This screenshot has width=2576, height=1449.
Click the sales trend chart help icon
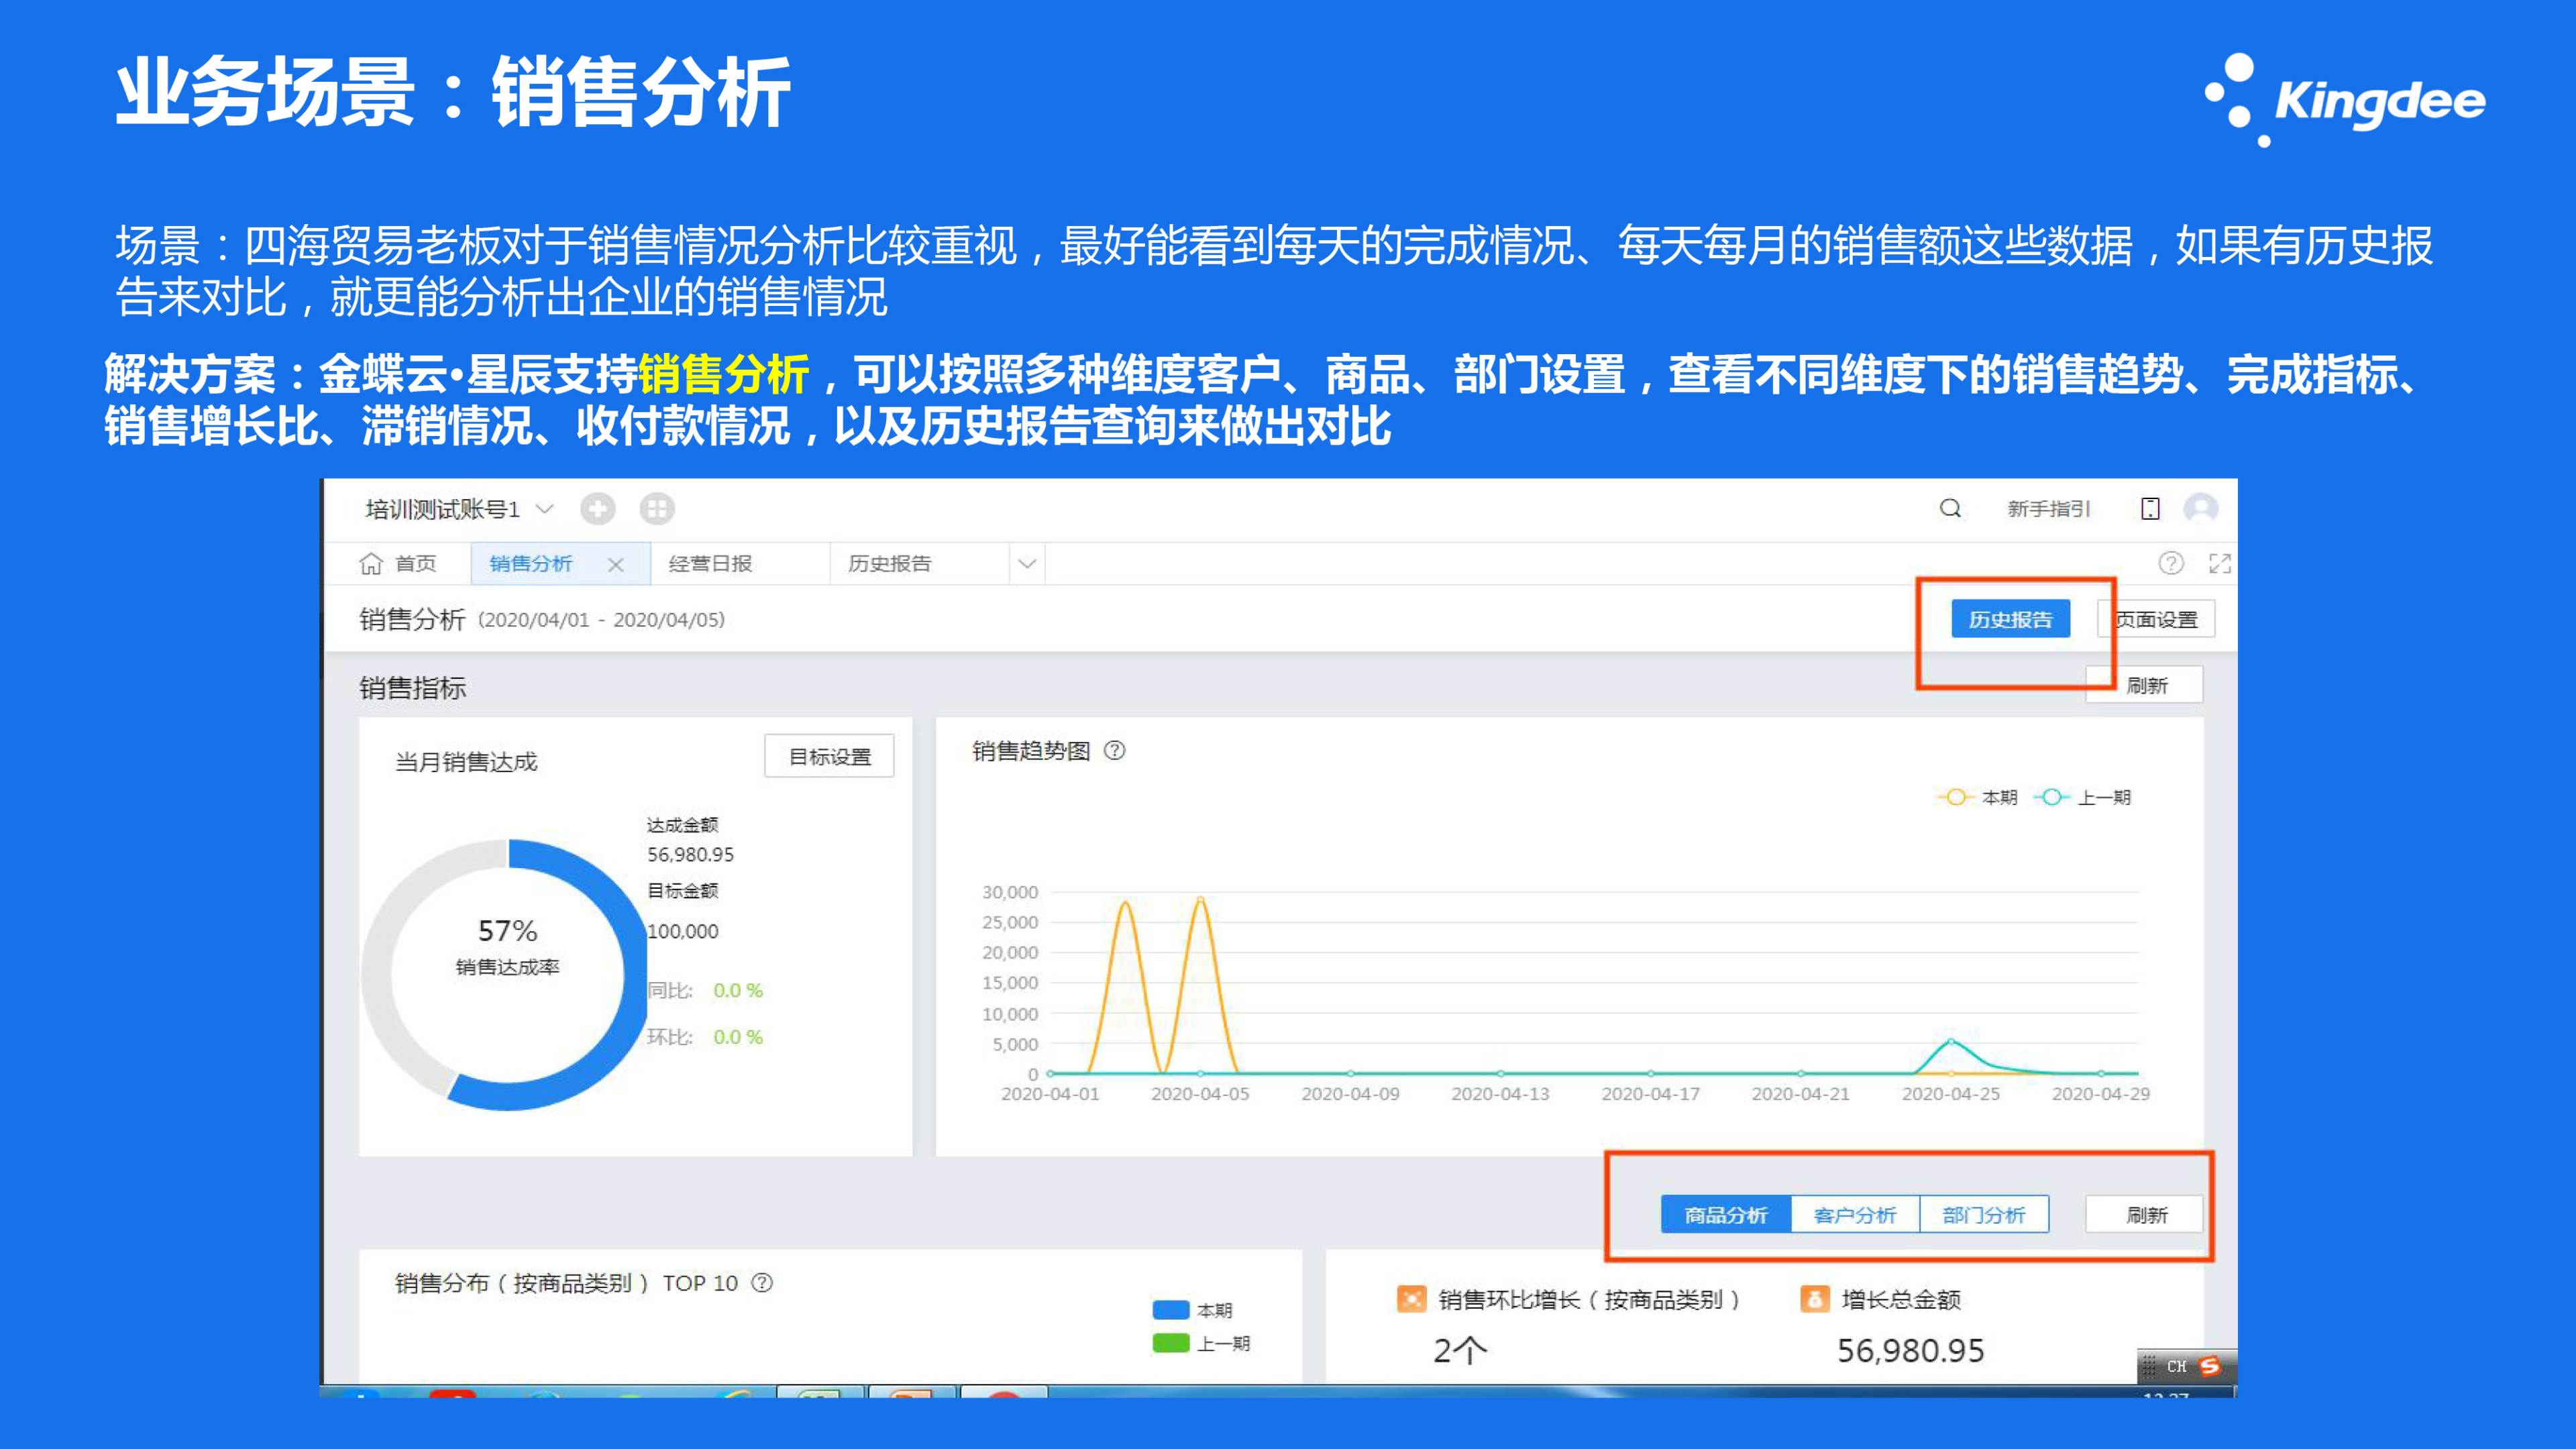coord(1114,750)
